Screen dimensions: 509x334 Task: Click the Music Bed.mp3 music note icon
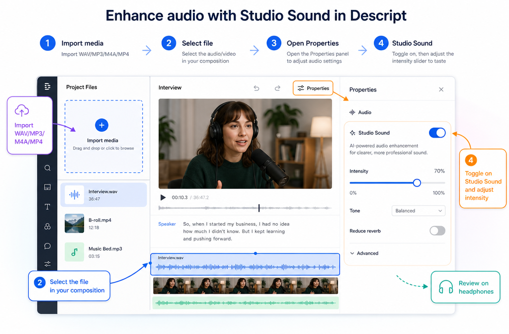point(75,252)
